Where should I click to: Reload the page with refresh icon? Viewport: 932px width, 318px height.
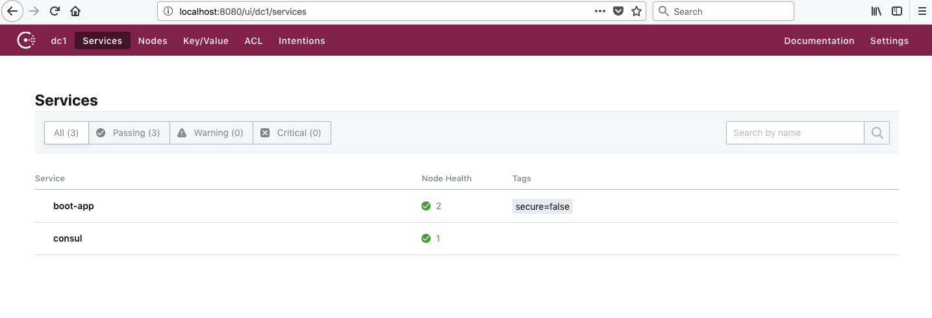click(x=55, y=11)
